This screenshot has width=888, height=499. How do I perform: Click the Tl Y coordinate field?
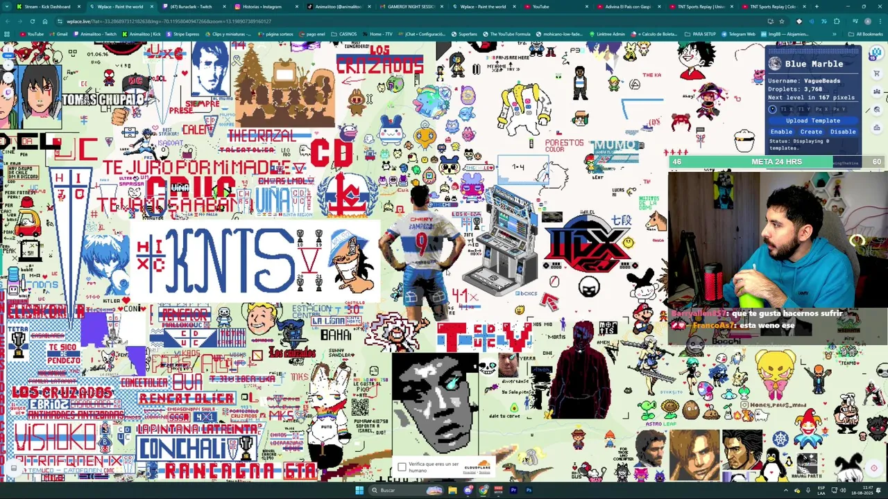click(x=804, y=109)
